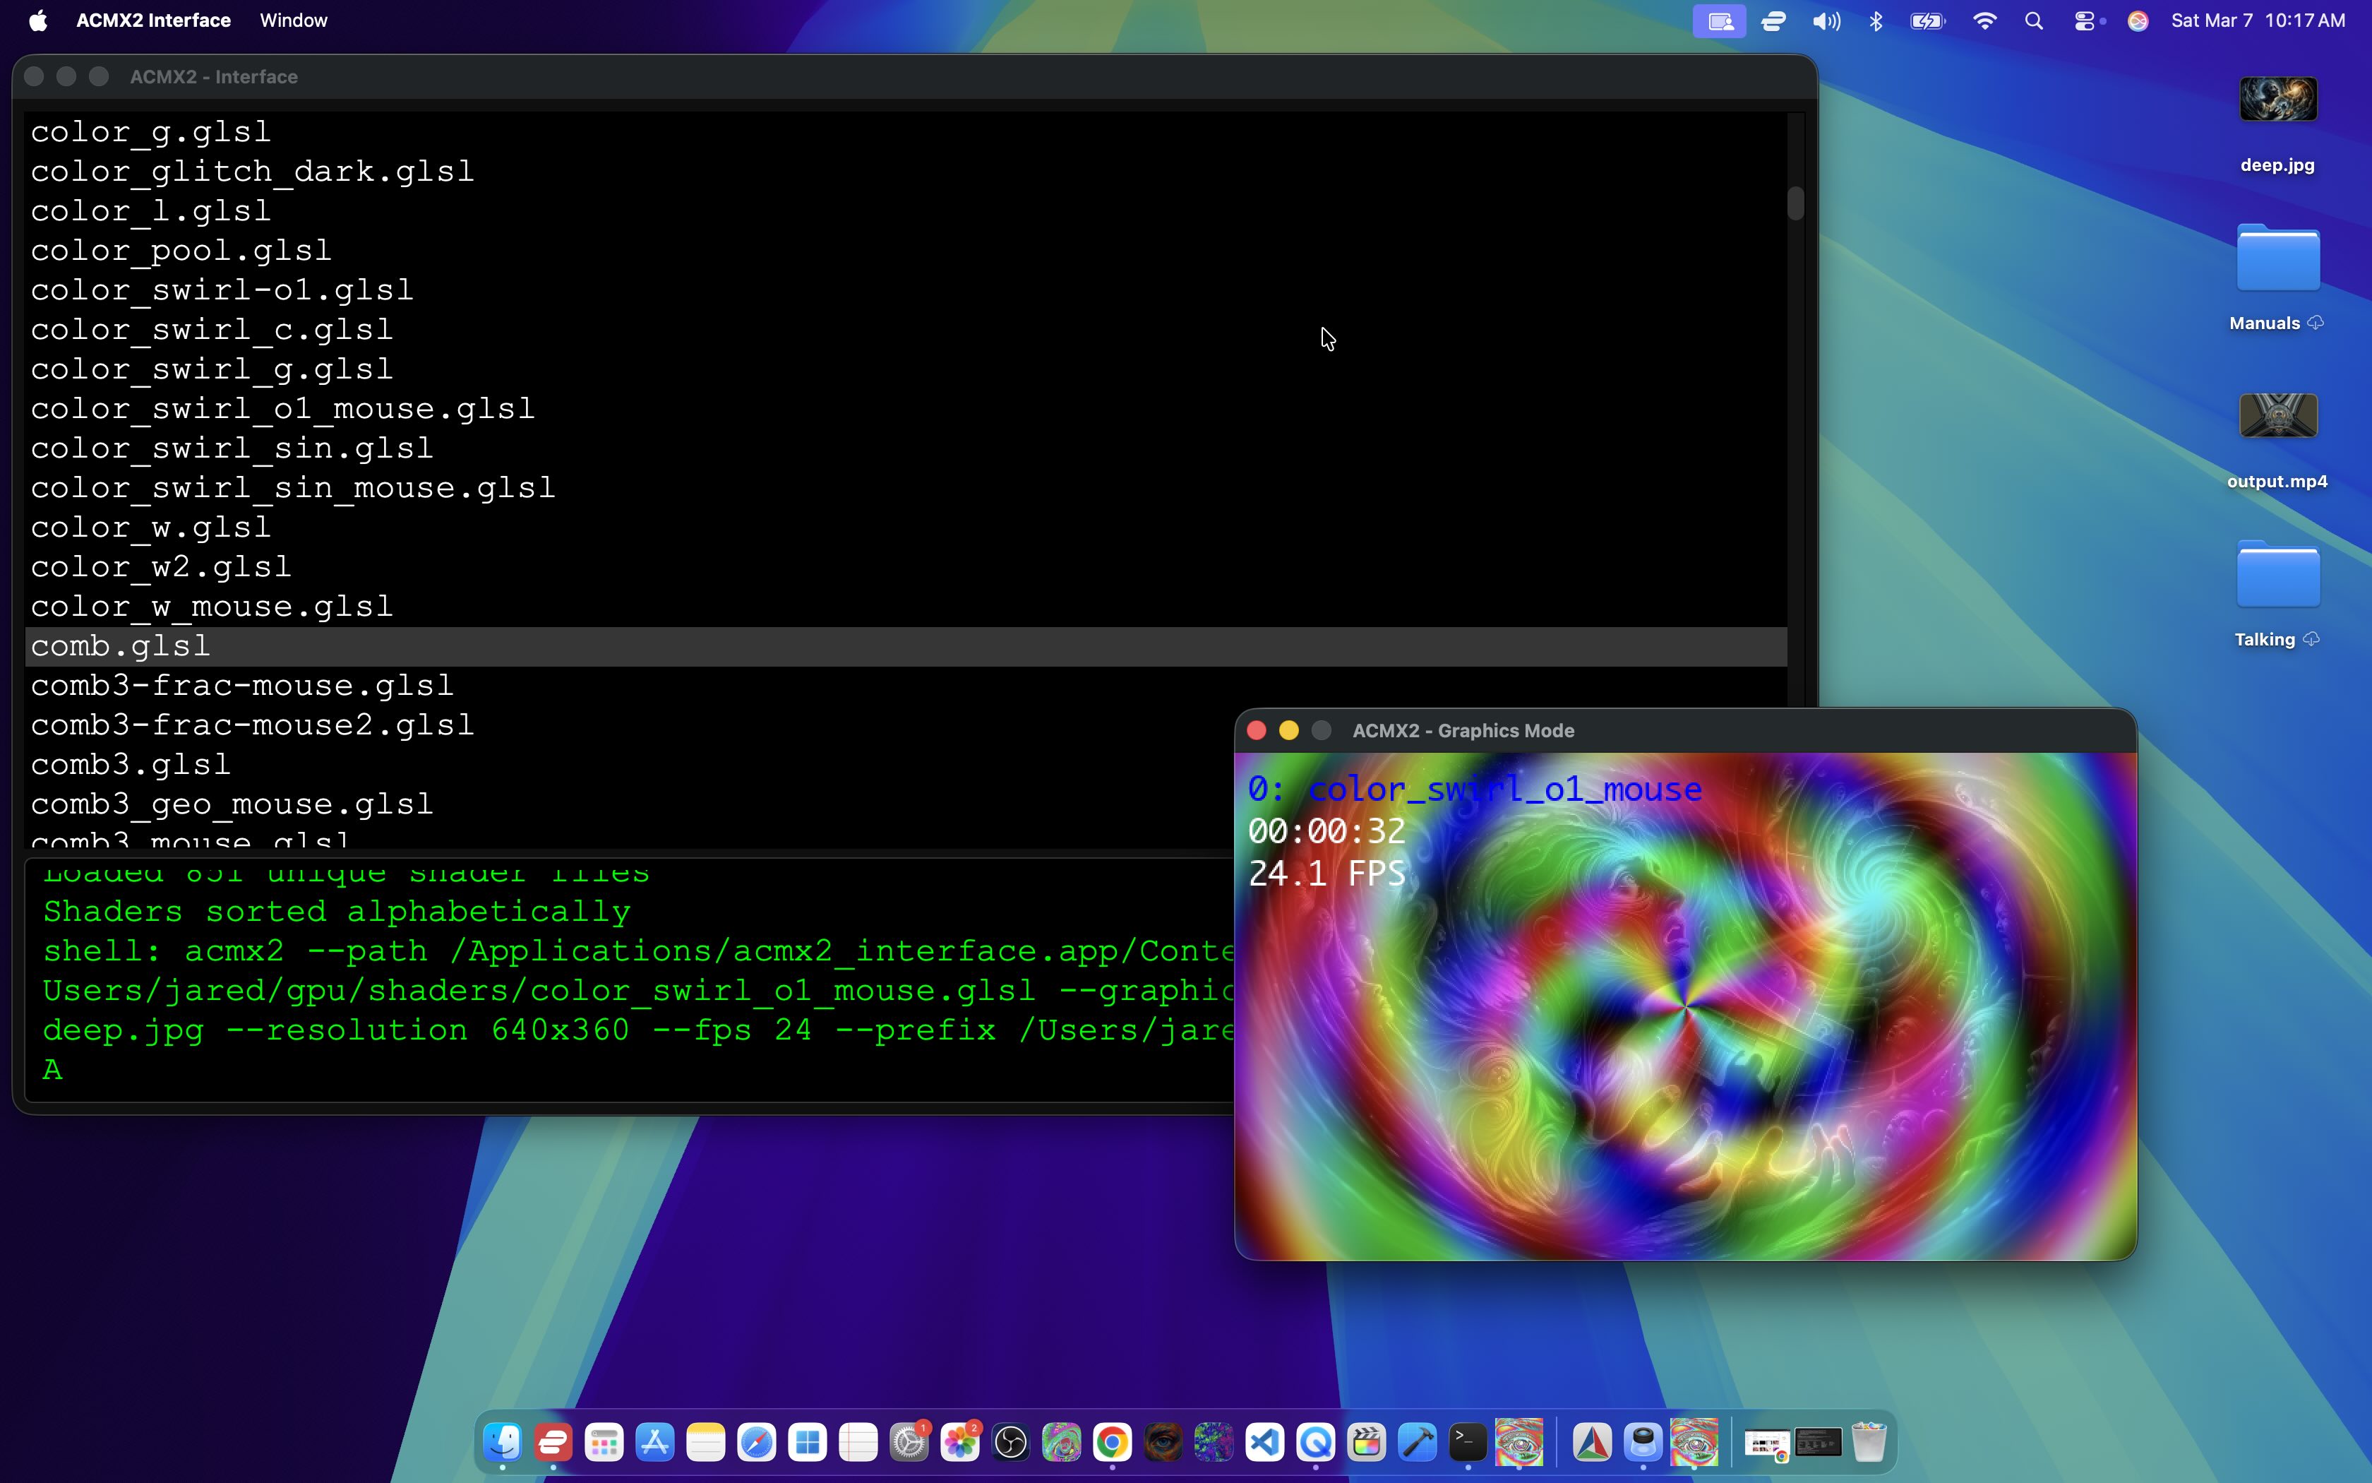Select color_swirl_o1_mouse.glsl row in shader list
Viewport: 2372px width, 1483px height.
tap(906, 408)
